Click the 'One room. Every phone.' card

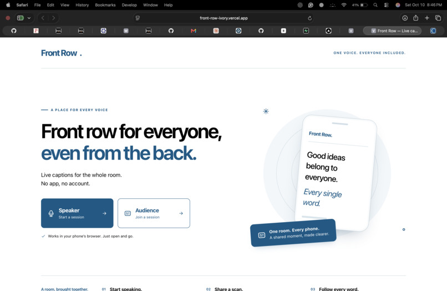(x=293, y=233)
